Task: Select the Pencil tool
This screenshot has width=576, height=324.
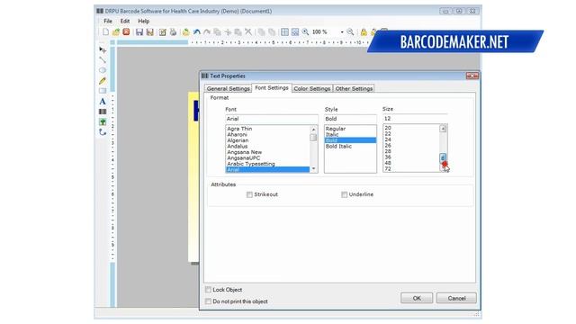Action: tap(103, 80)
